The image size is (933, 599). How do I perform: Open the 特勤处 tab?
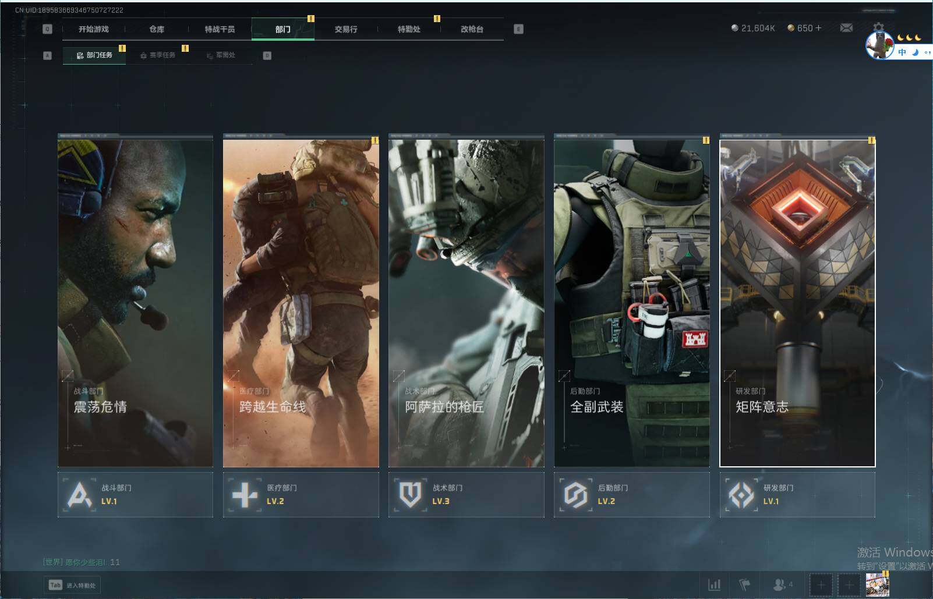(x=409, y=29)
